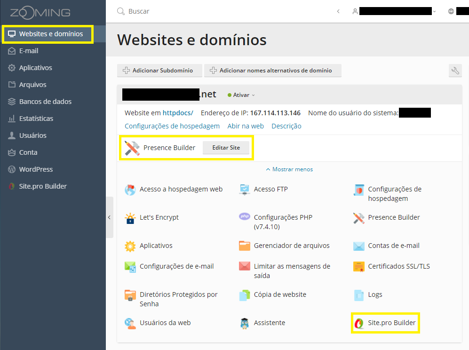Open Presence Builder grid icon

click(x=359, y=218)
